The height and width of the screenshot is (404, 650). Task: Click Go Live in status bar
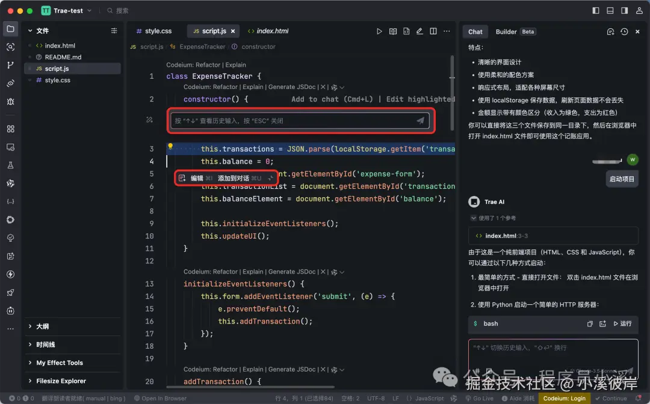[479, 398]
